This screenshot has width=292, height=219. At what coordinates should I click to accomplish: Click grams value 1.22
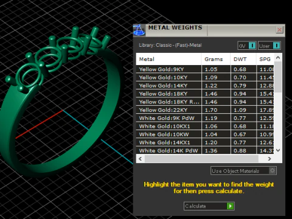point(211,86)
